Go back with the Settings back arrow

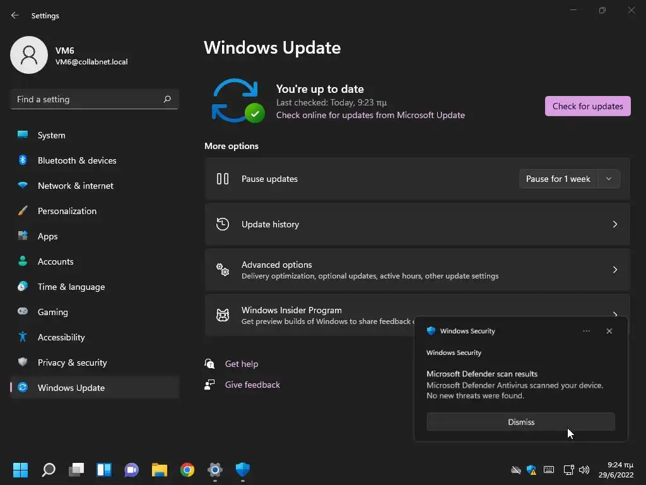coord(15,15)
